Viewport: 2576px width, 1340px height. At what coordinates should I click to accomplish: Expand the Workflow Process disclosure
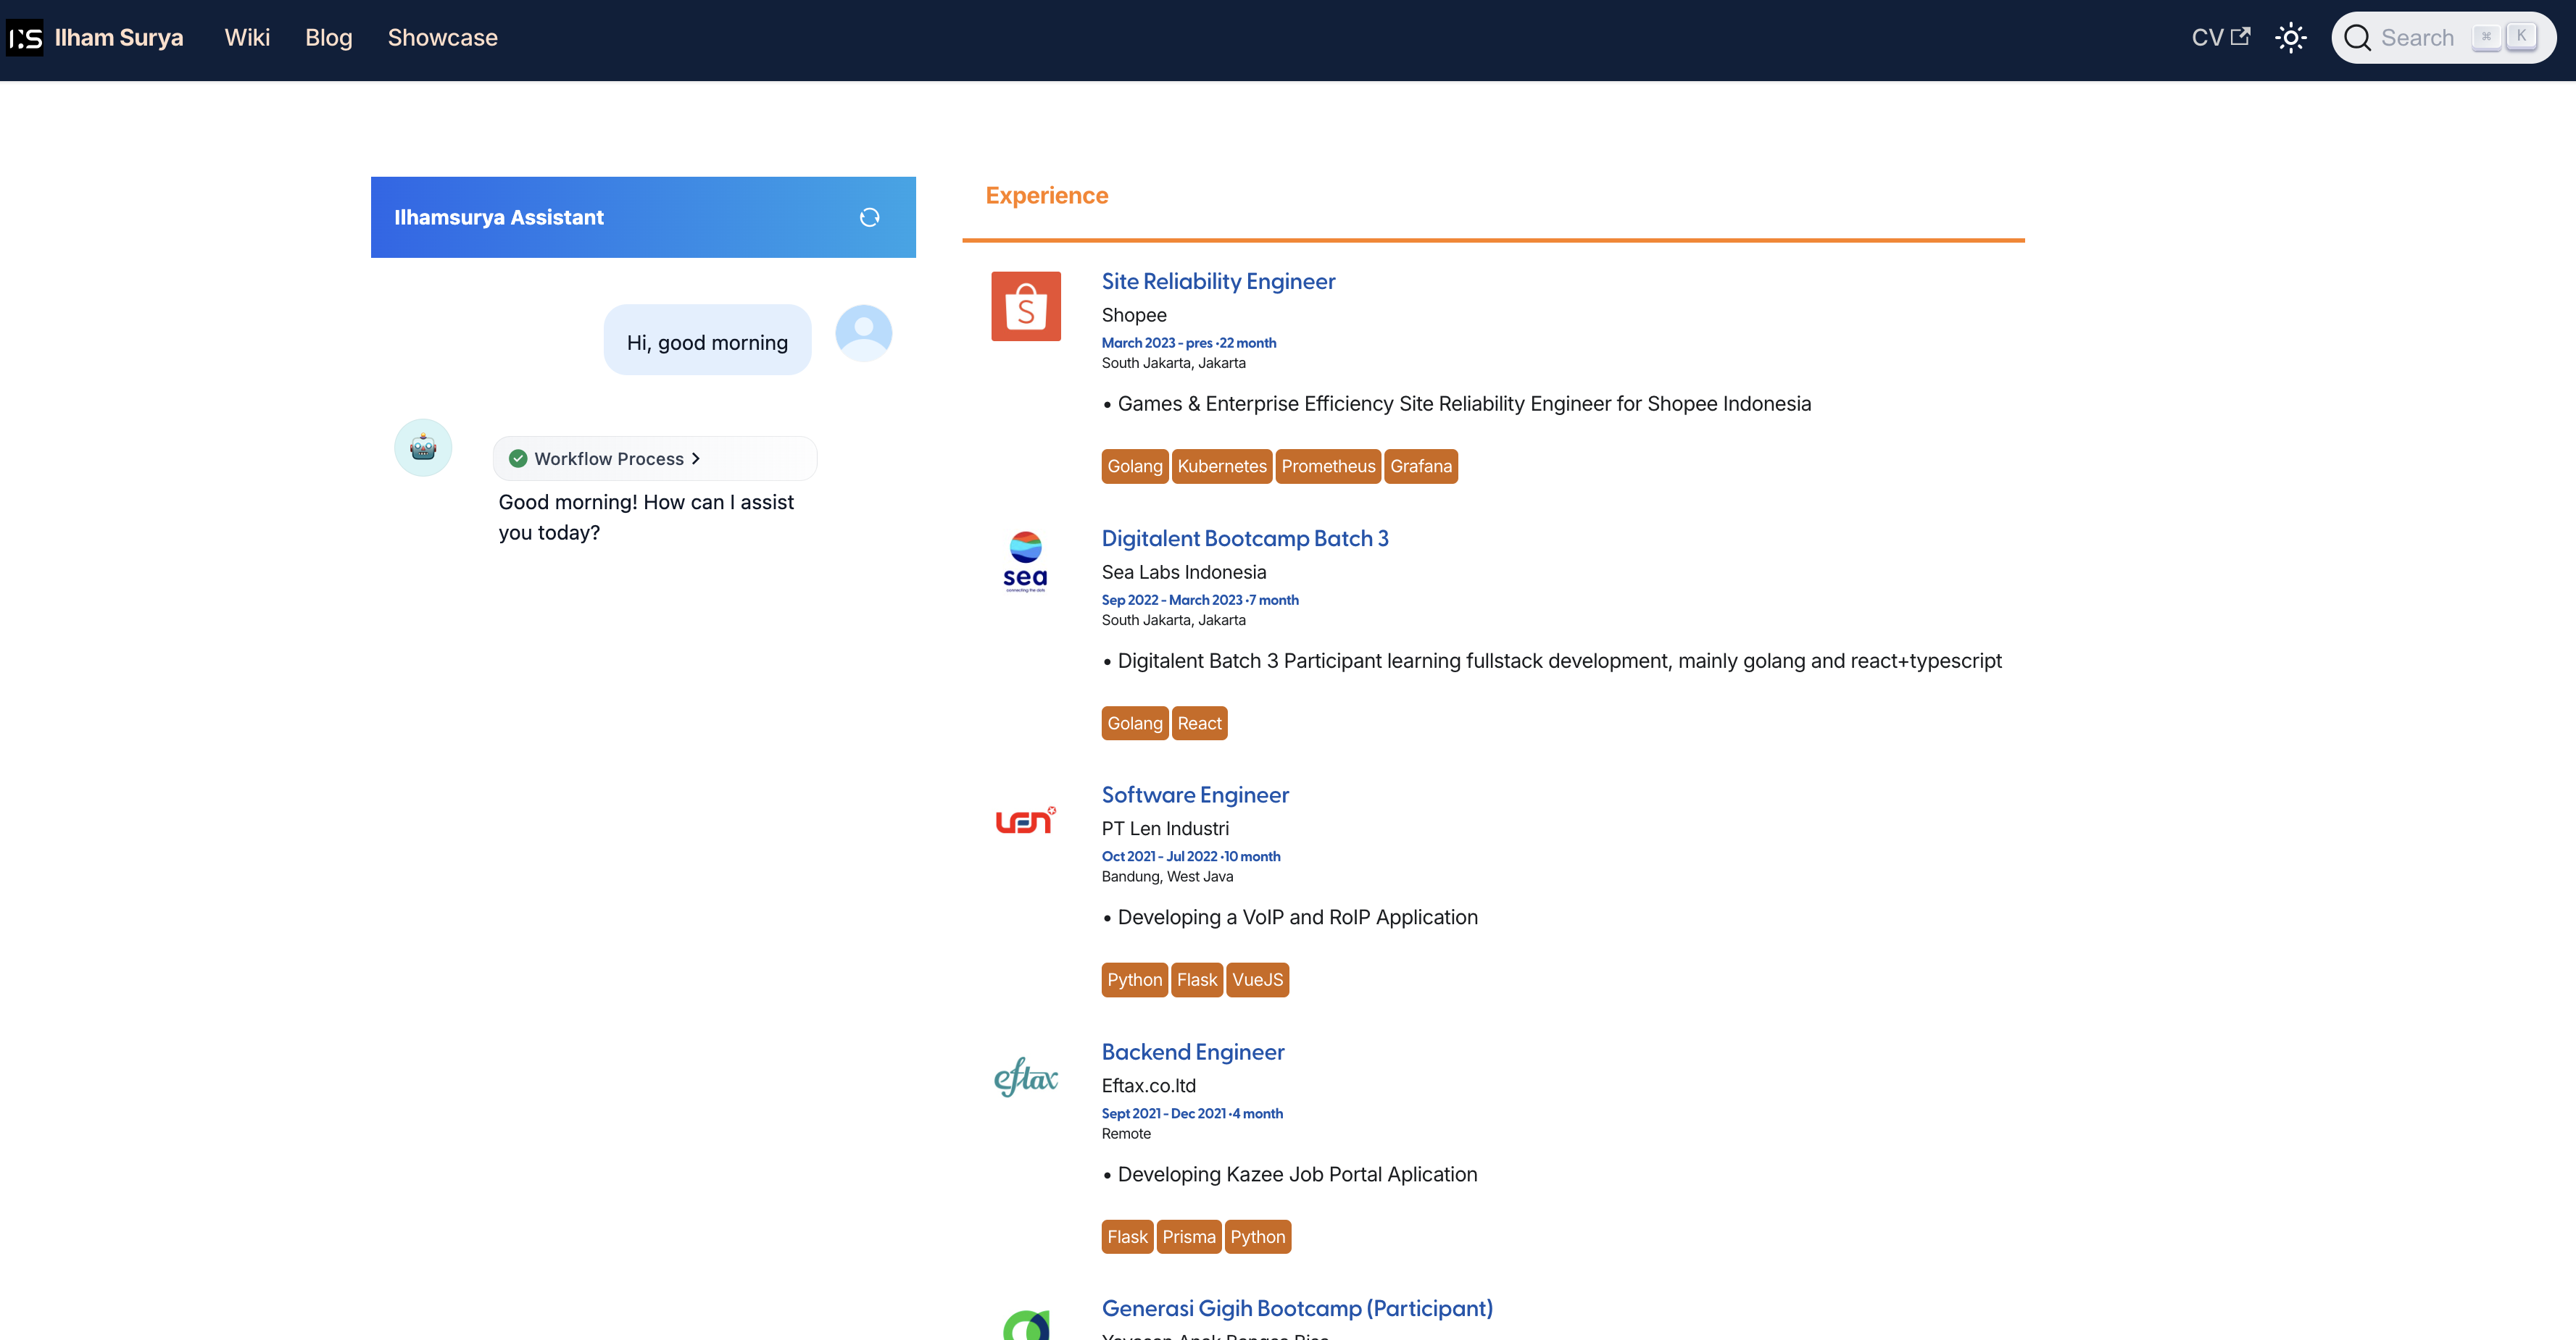click(655, 458)
